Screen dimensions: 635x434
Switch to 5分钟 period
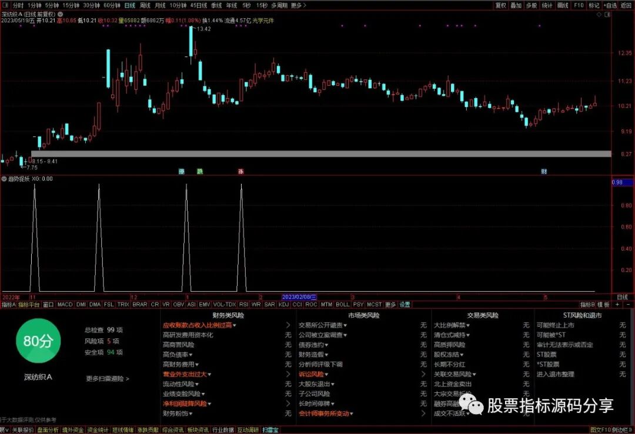coord(52,5)
